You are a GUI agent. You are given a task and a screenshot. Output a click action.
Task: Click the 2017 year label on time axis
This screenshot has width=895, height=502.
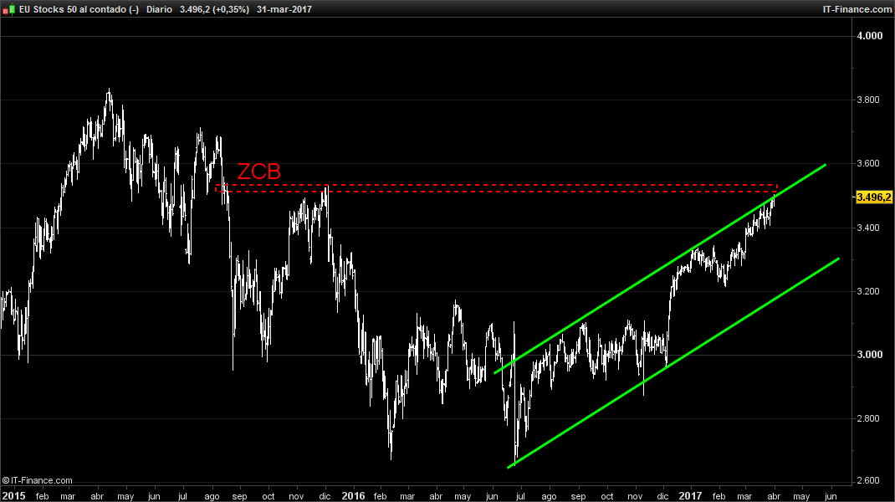[689, 495]
